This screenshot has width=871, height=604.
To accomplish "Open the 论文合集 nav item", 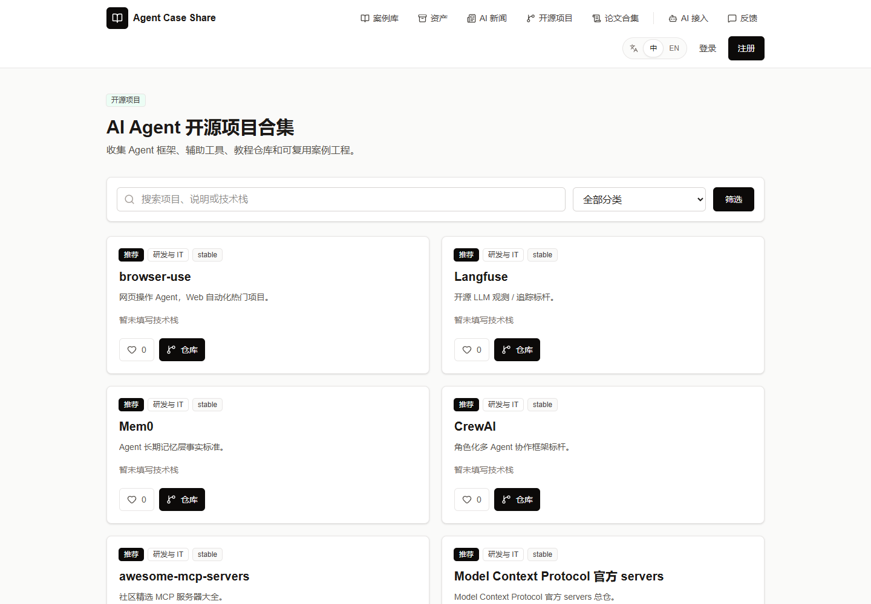I will 615,18.
